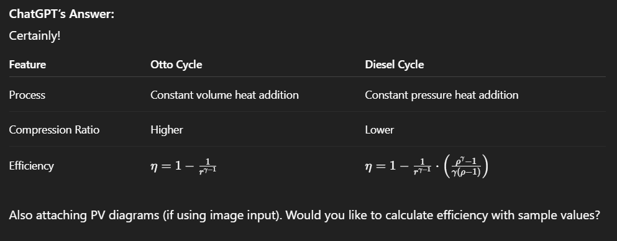Click the fraction in the Otto efficiency formula

click(x=208, y=166)
